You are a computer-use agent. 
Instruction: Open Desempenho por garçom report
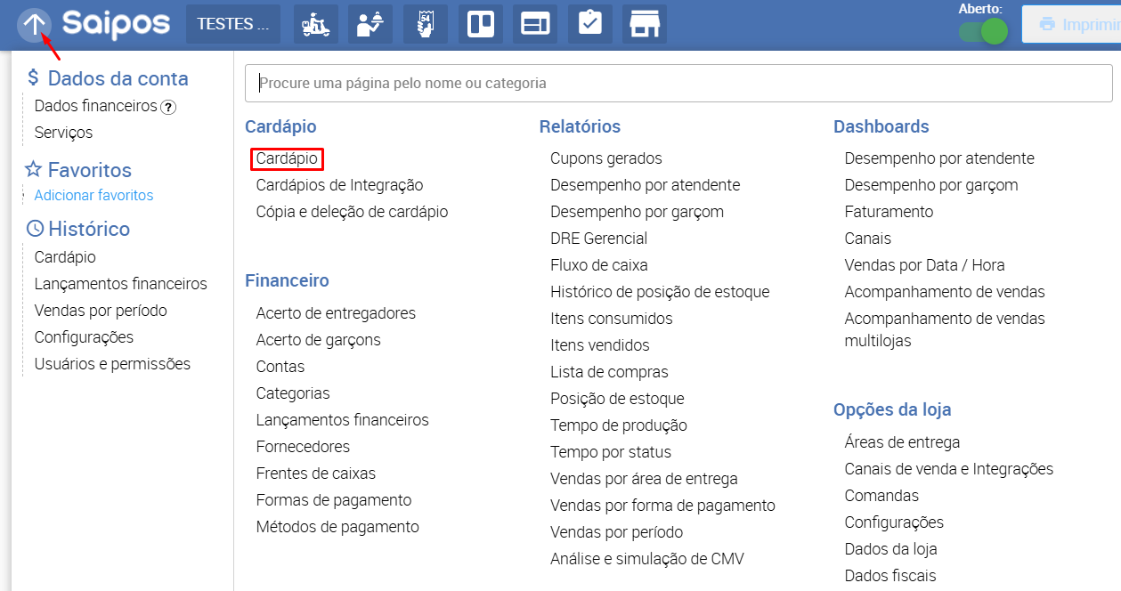click(637, 212)
